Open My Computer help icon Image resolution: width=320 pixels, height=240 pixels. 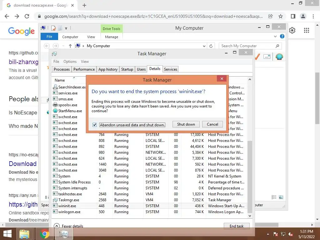coord(282,36)
